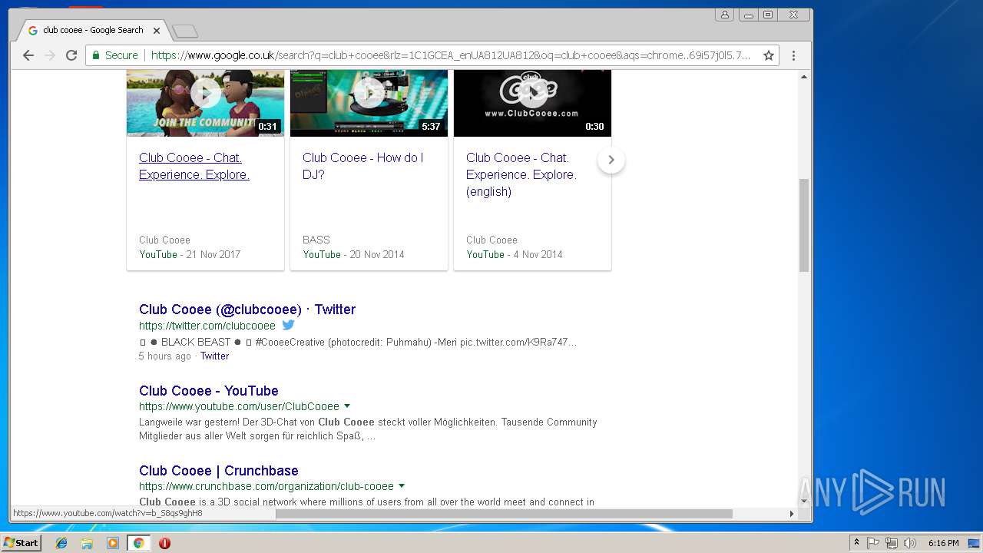The height and width of the screenshot is (553, 983).
Task: Open the Chrome three-dot menu
Action: point(793,55)
